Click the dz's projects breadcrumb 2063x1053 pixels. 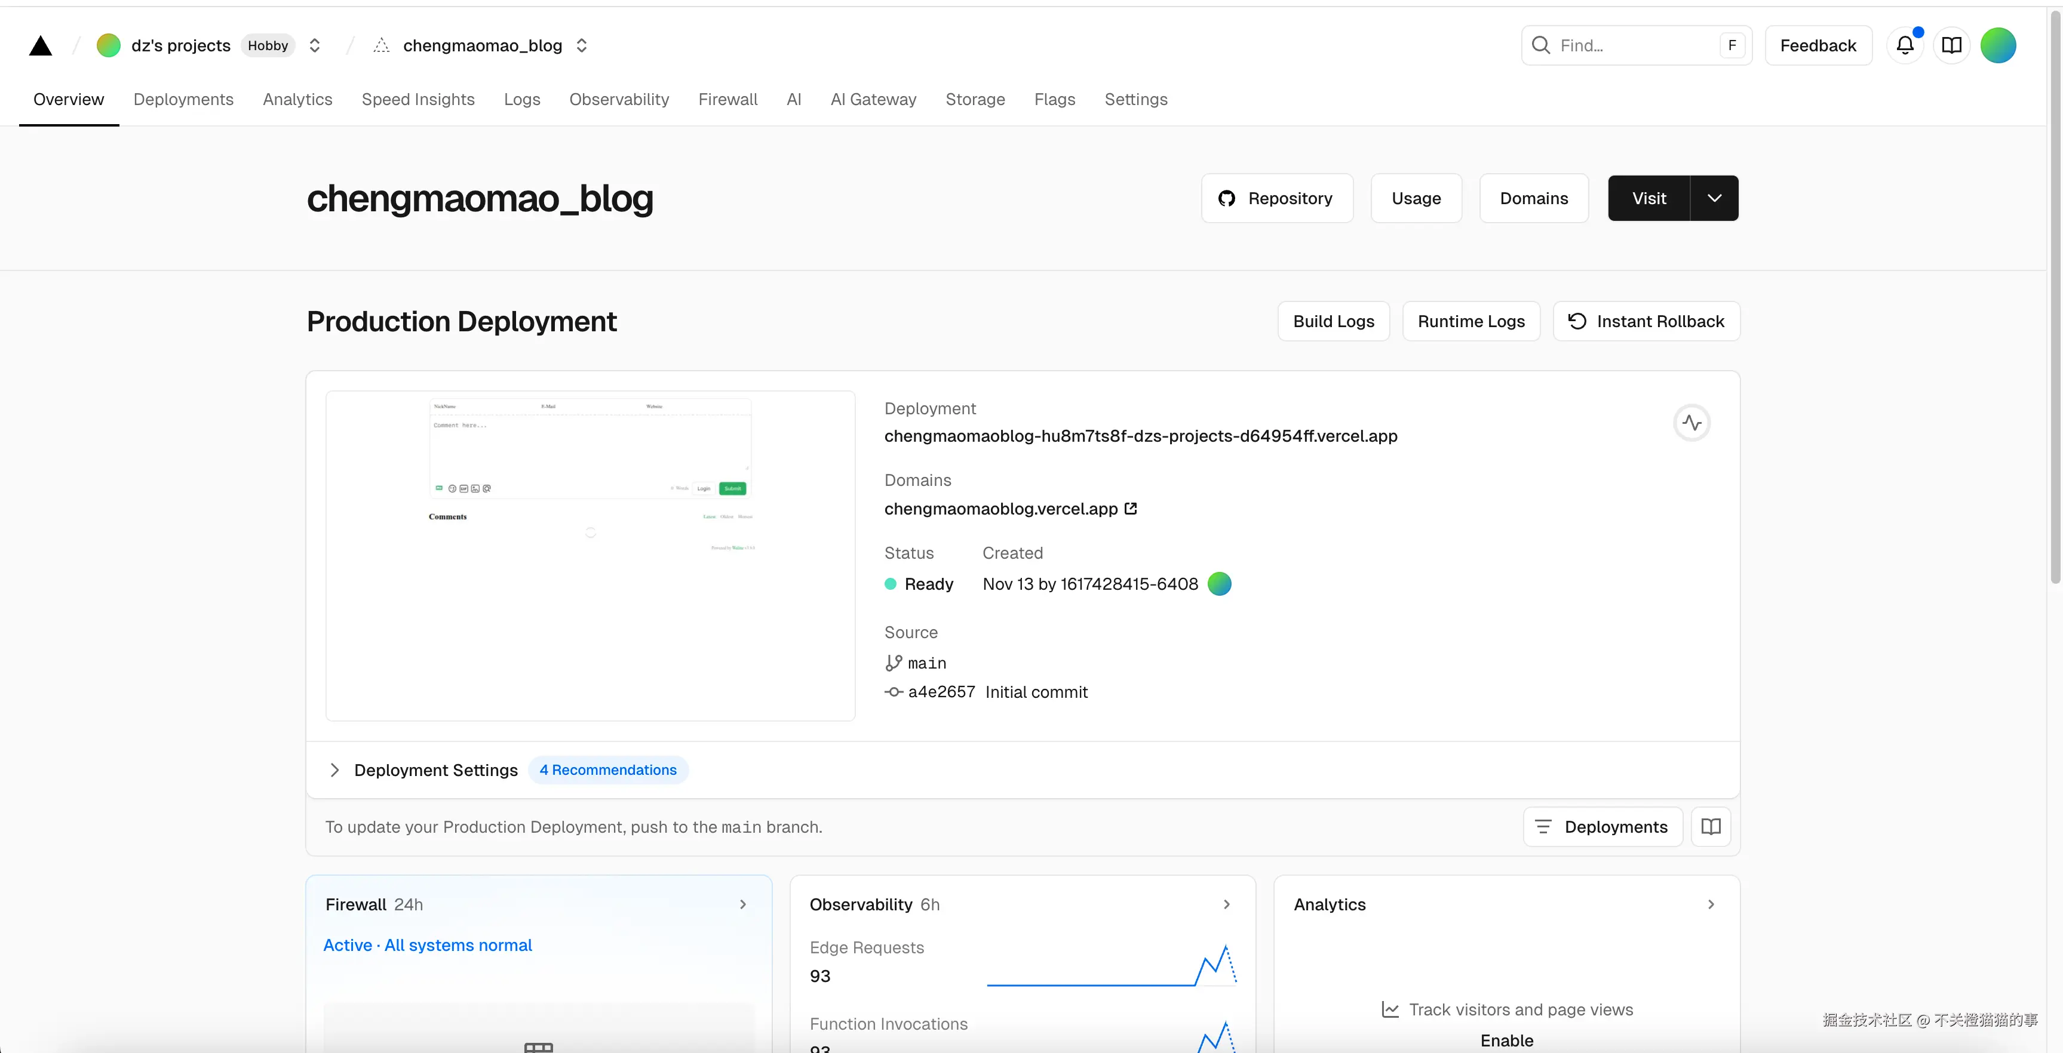pos(181,45)
